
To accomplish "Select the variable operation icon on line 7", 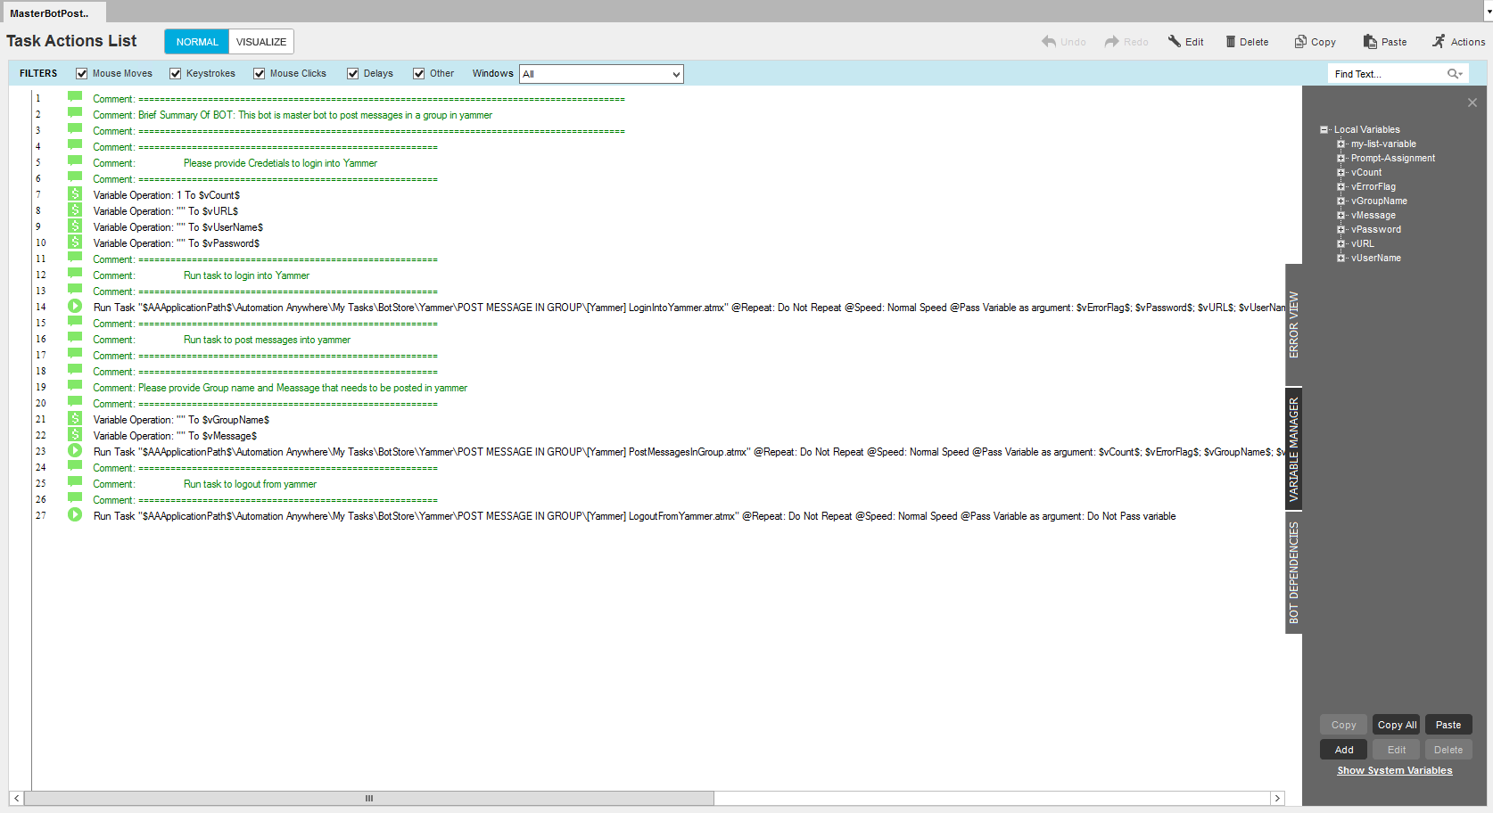I will coord(75,194).
